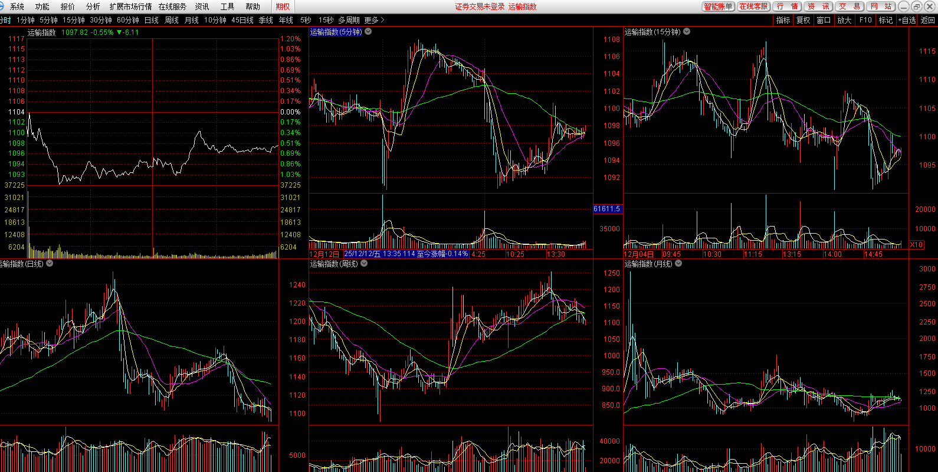The height and width of the screenshot is (472, 938).
Task: Open the 日线 chart dropdown arrow
Action: [50, 264]
